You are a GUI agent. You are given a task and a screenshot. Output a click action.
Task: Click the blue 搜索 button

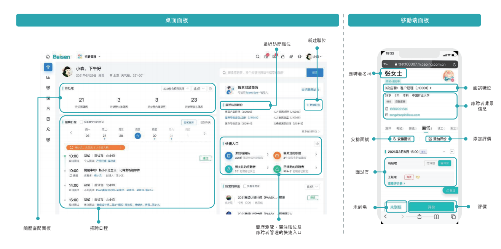(315, 72)
